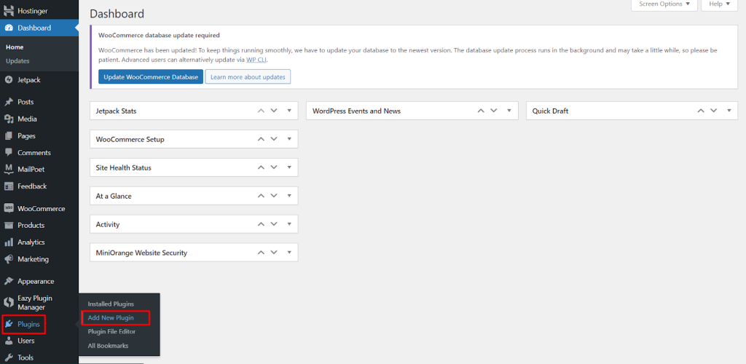Click the Posts pushpin icon

pos(9,102)
